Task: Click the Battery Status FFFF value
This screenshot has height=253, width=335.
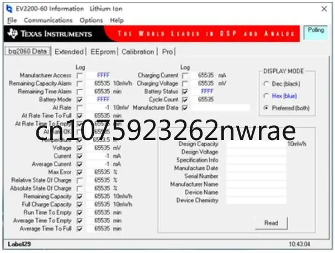Action: click(207, 91)
